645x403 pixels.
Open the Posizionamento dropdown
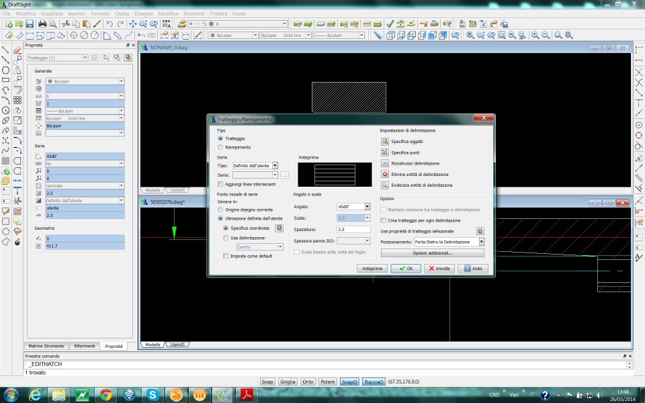click(x=481, y=242)
